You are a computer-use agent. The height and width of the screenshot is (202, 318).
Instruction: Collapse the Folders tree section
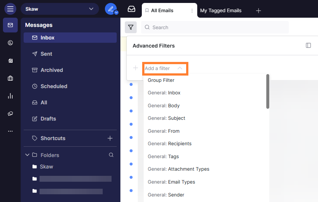[x=27, y=155]
